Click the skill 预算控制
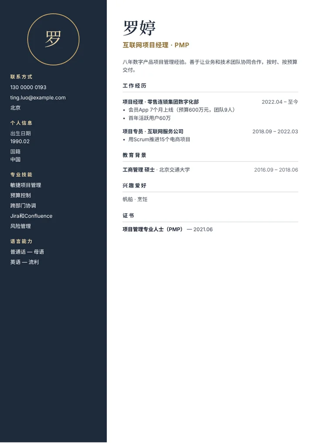Viewport: 314px width, 443px height. click(20, 195)
